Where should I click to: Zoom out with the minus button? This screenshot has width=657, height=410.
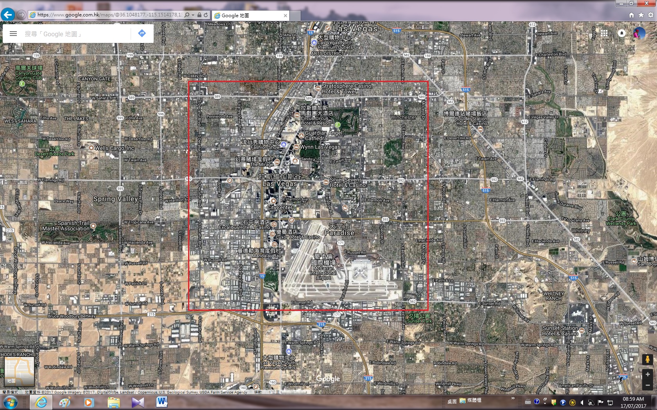648,385
